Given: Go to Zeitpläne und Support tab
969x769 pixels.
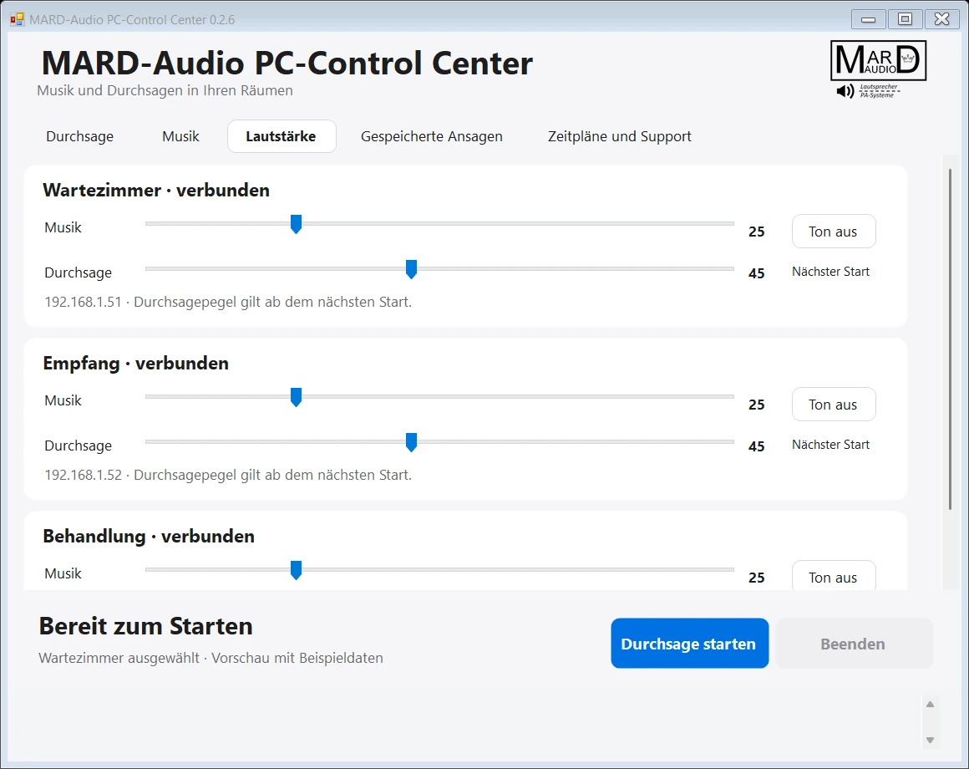Looking at the screenshot, I should [x=619, y=136].
